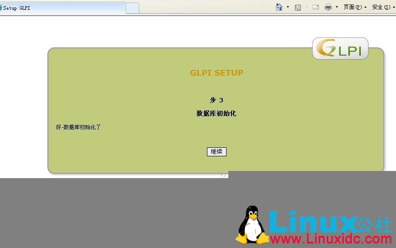Screen dimensions: 396x248
Task: Click the www.Linuxidc.com watermark link
Action: (331, 240)
